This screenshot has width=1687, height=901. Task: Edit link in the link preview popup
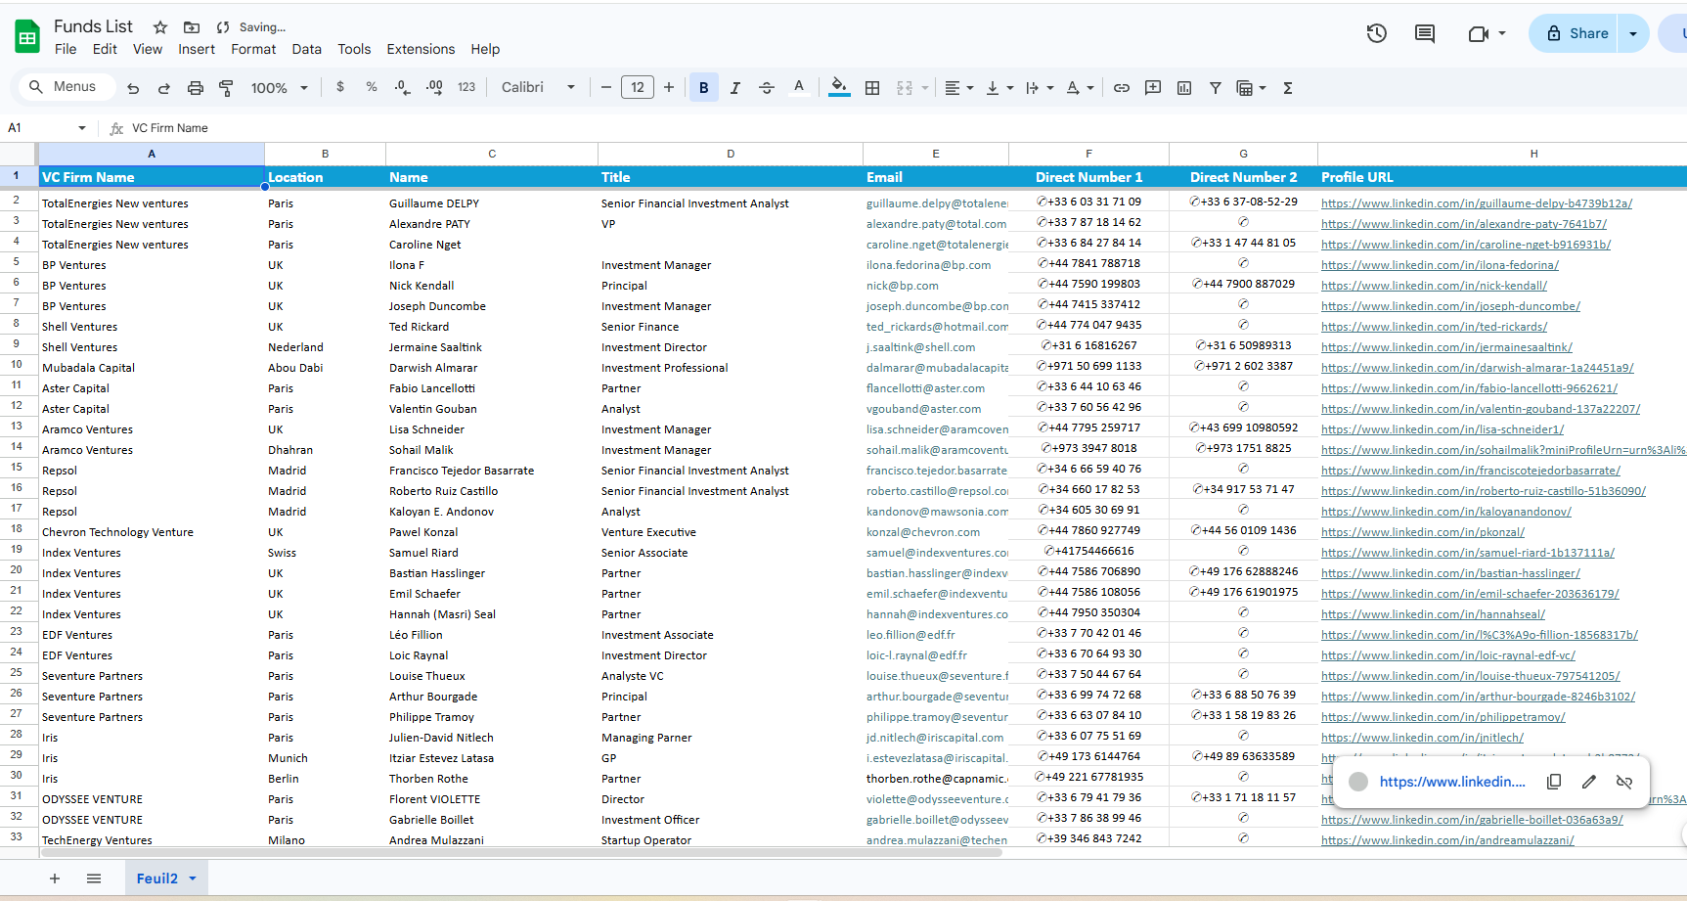tap(1589, 782)
